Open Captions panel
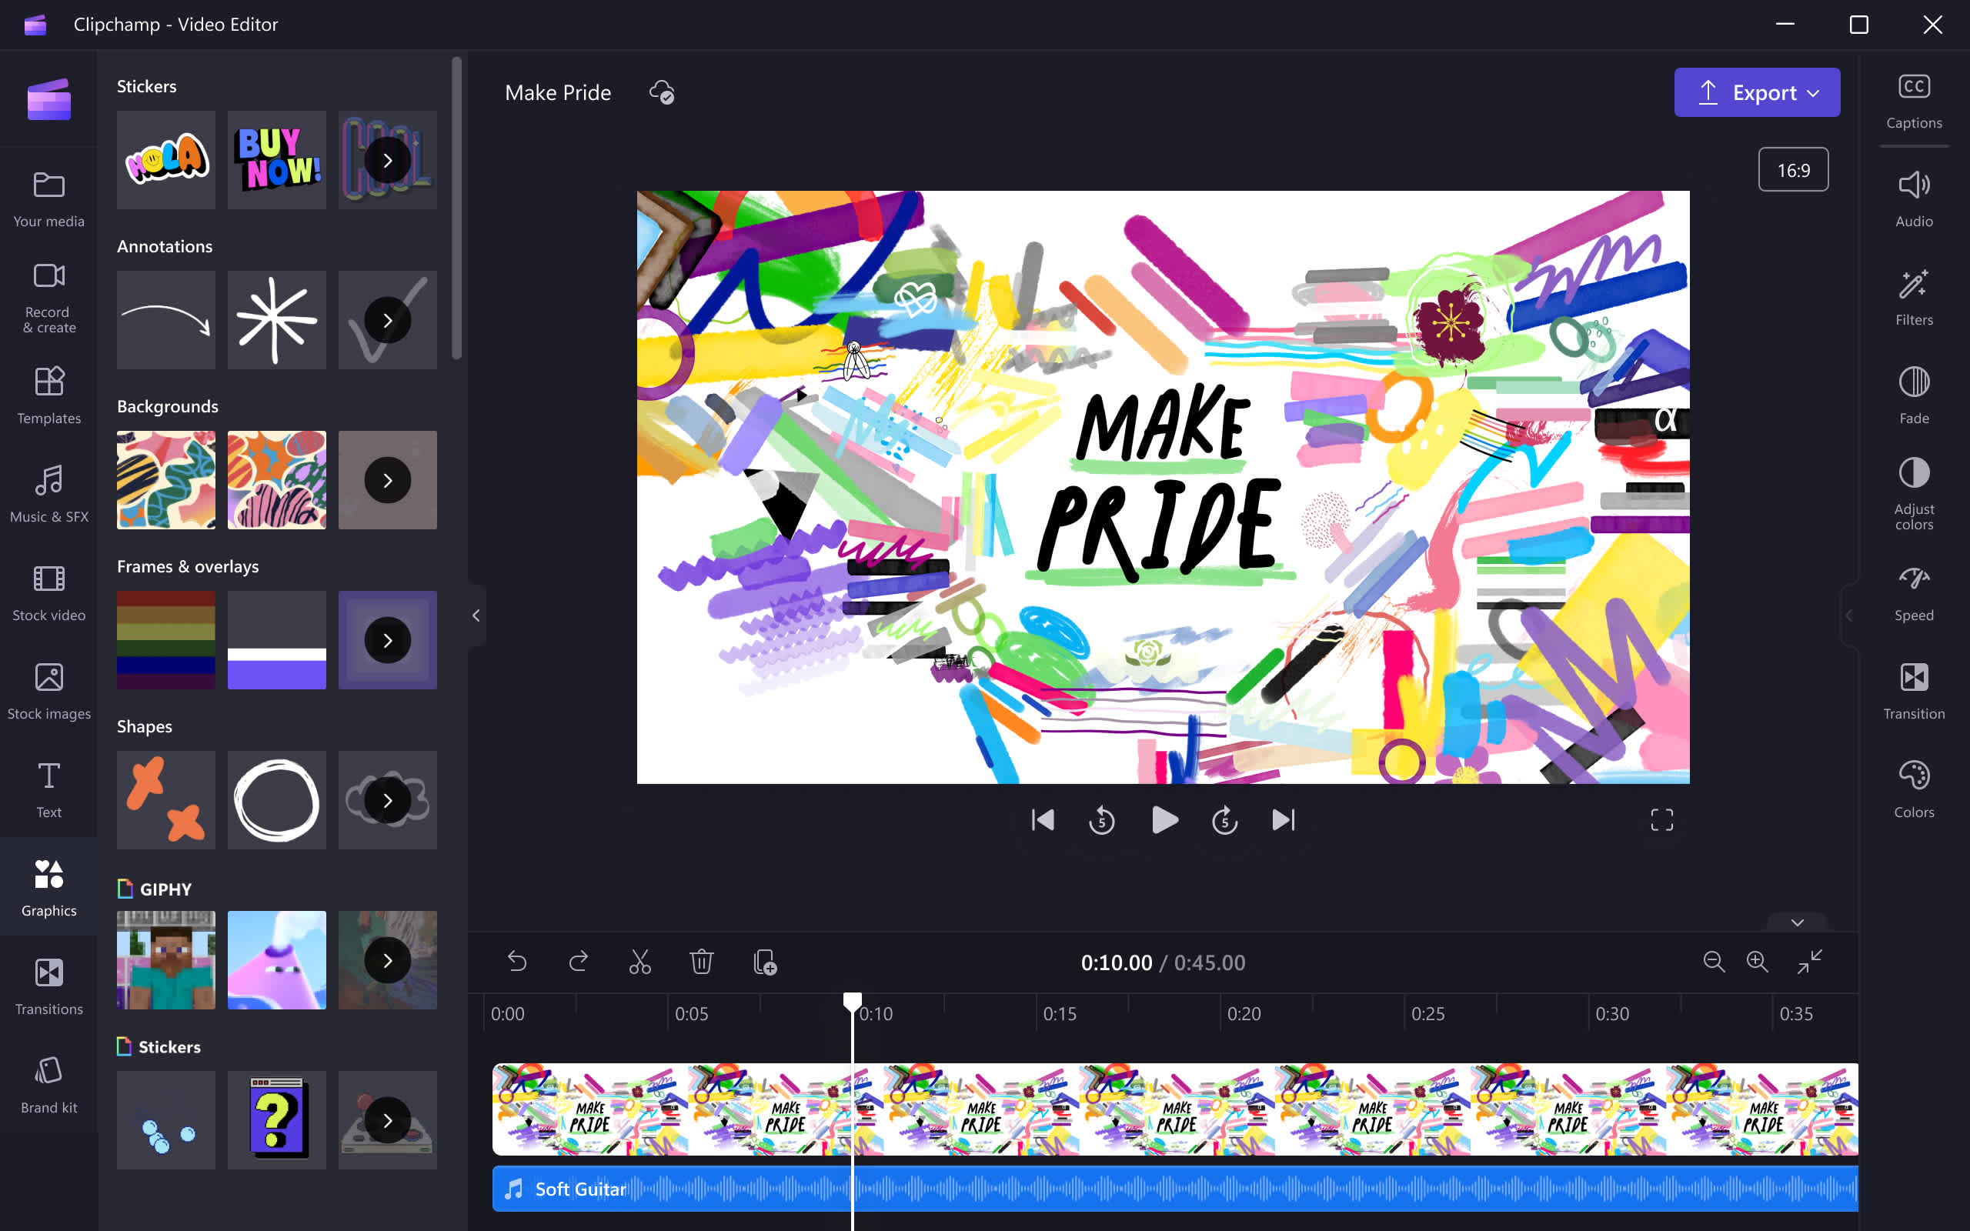This screenshot has height=1231, width=1970. point(1913,101)
